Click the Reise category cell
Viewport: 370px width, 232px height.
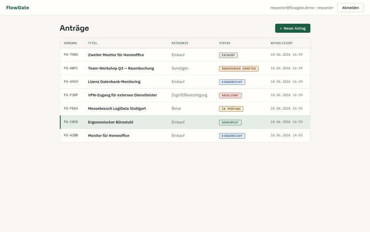click(x=176, y=108)
